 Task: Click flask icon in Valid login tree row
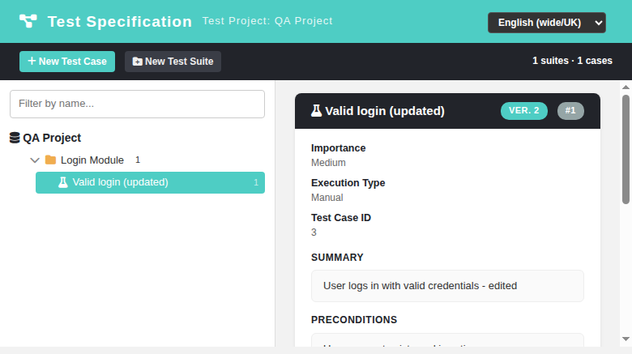(63, 182)
